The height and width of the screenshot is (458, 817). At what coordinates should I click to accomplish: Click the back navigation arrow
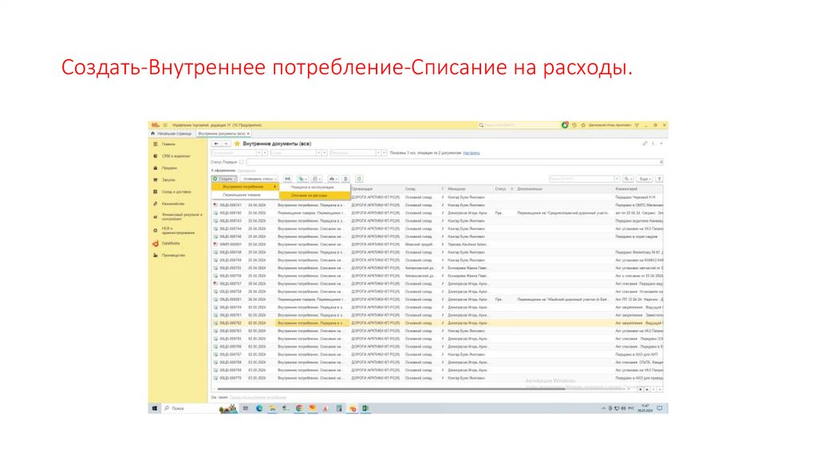tap(216, 144)
